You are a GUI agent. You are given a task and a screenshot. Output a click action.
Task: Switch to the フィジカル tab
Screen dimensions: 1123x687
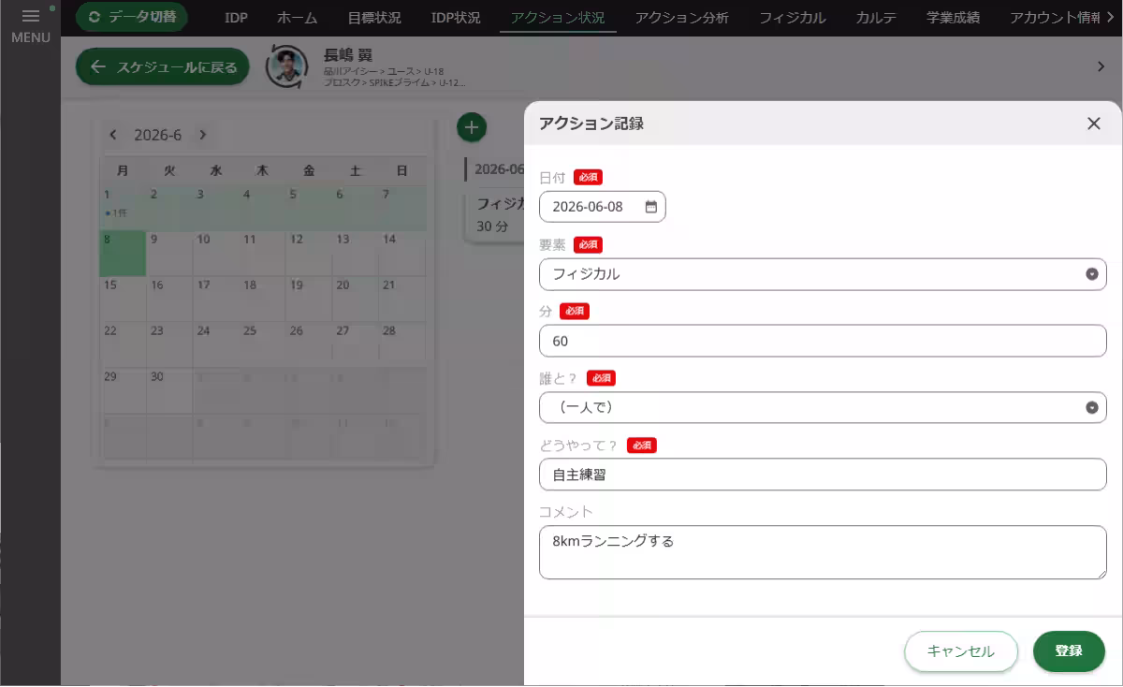tap(792, 18)
